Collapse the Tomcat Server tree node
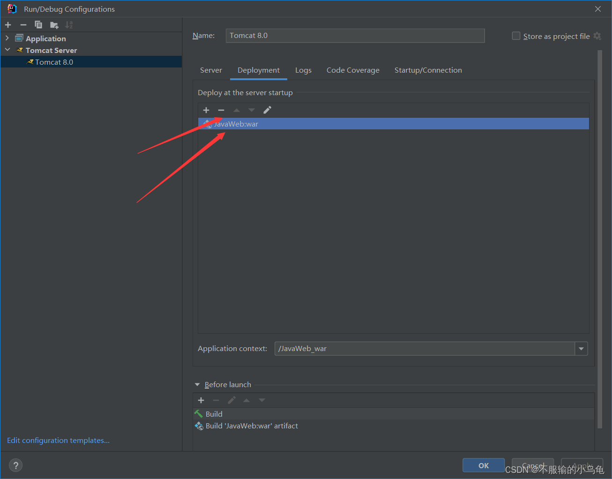 (7, 49)
